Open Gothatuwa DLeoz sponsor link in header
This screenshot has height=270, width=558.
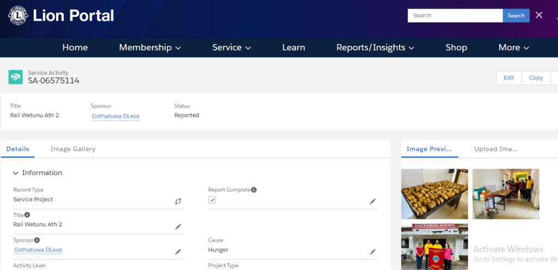click(x=116, y=116)
